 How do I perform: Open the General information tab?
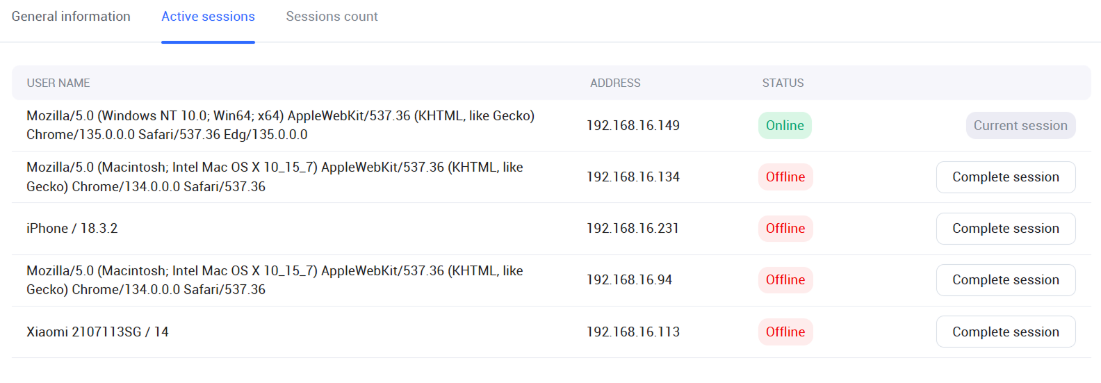click(71, 17)
